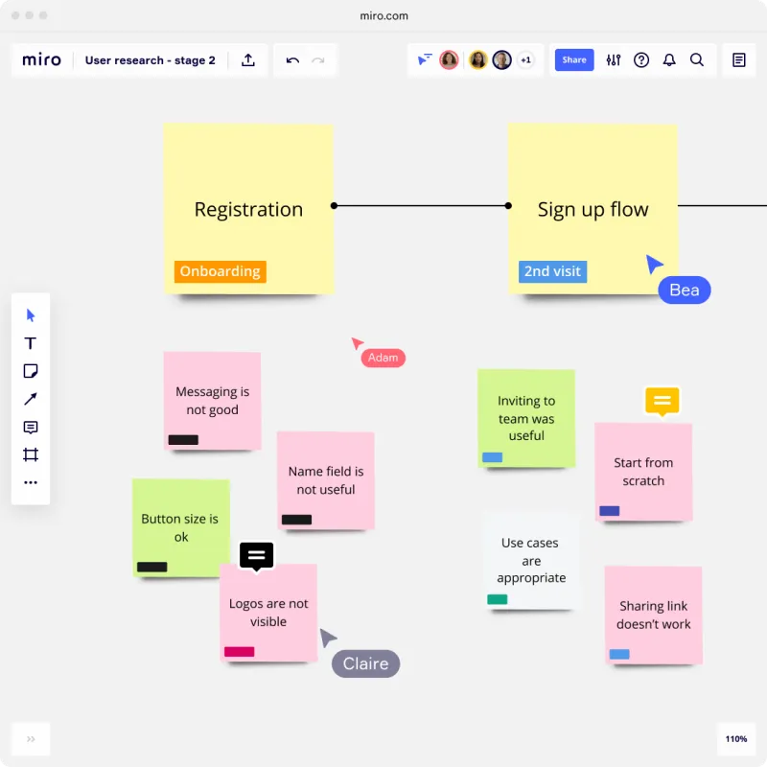Select the Text tool
This screenshot has width=767, height=767.
click(x=31, y=343)
